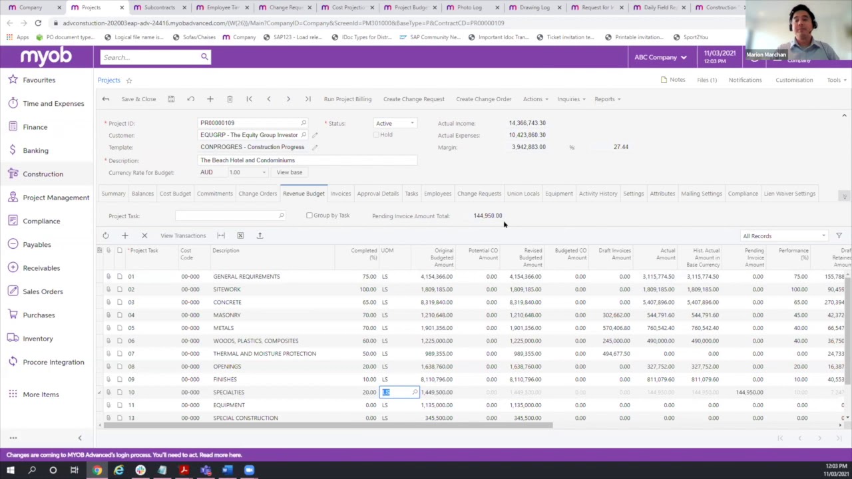Screen dimensions: 852x479
Task: Edit Template pencil icon
Action: (x=315, y=147)
